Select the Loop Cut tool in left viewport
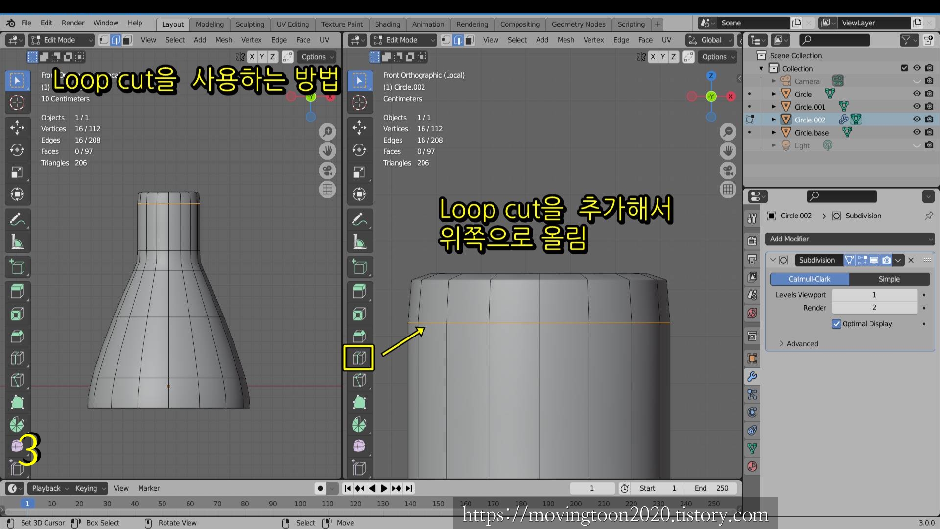This screenshot has width=940, height=529. 17,358
